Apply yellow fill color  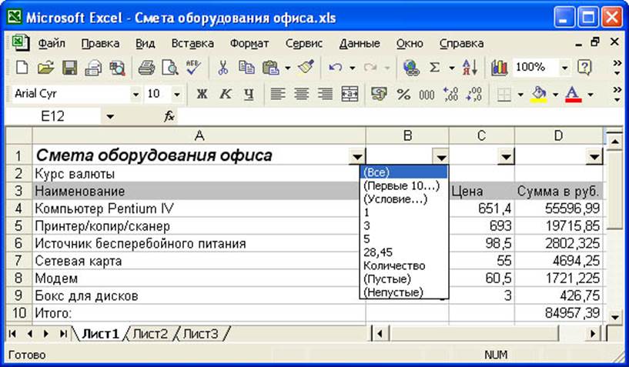coord(539,95)
